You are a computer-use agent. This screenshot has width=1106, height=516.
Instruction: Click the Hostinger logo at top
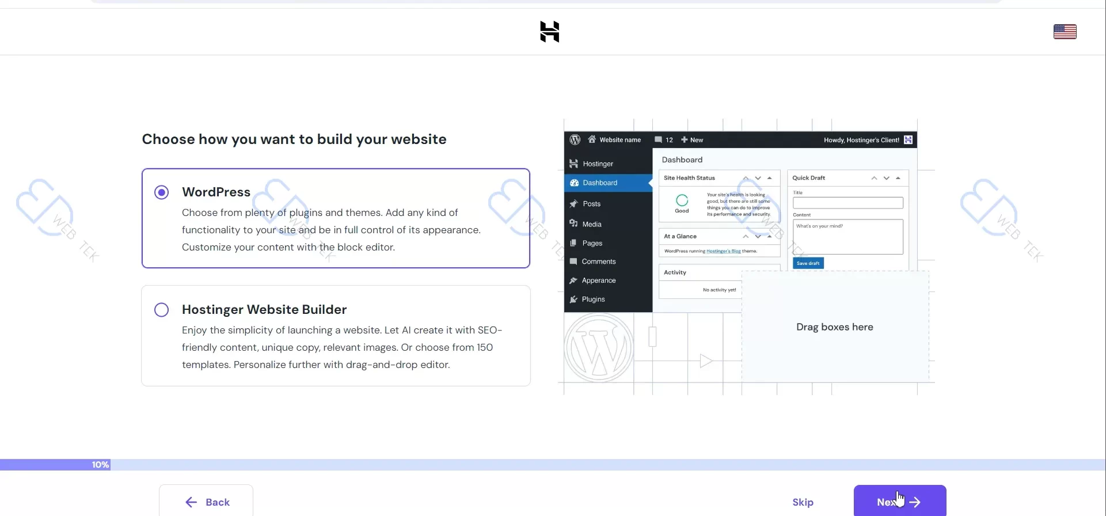click(x=549, y=32)
